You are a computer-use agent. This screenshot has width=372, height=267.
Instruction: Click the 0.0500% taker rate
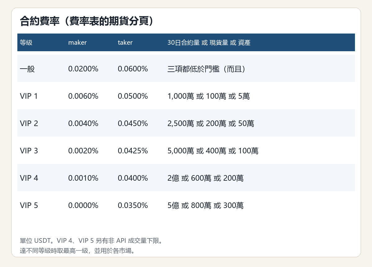point(133,96)
